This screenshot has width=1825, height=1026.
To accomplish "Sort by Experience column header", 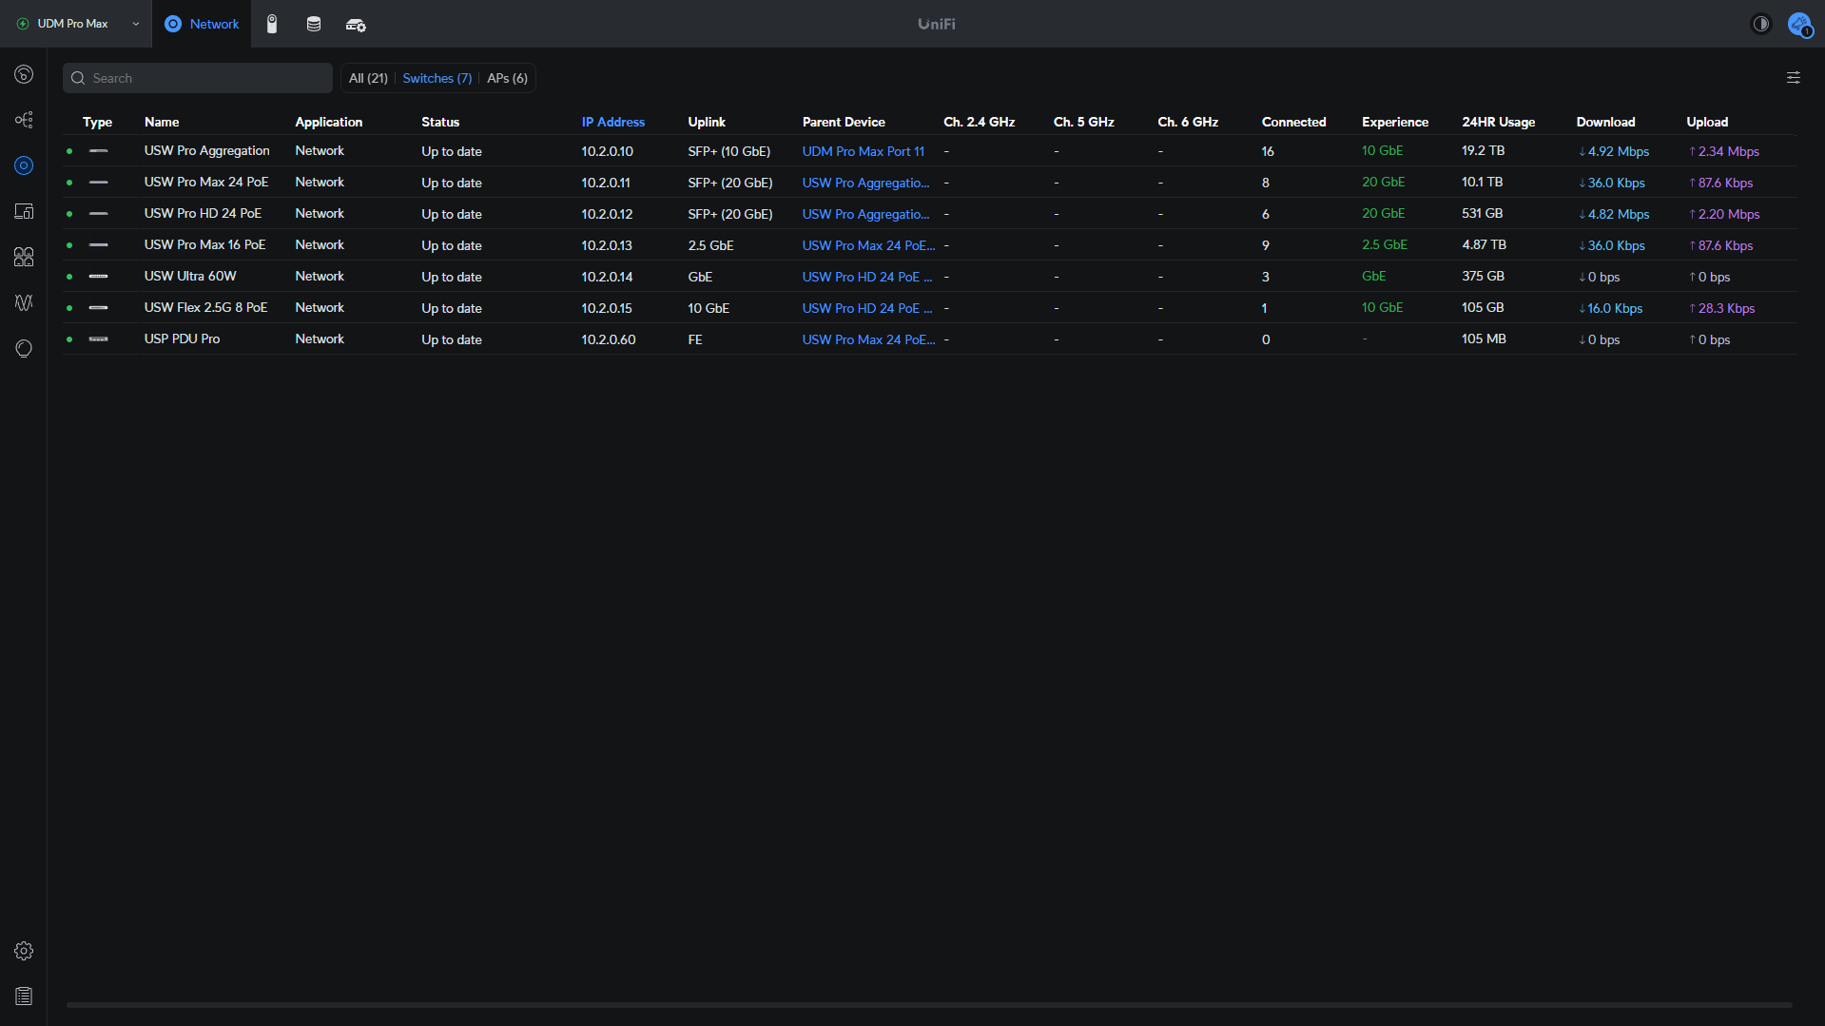I will coord(1394,122).
